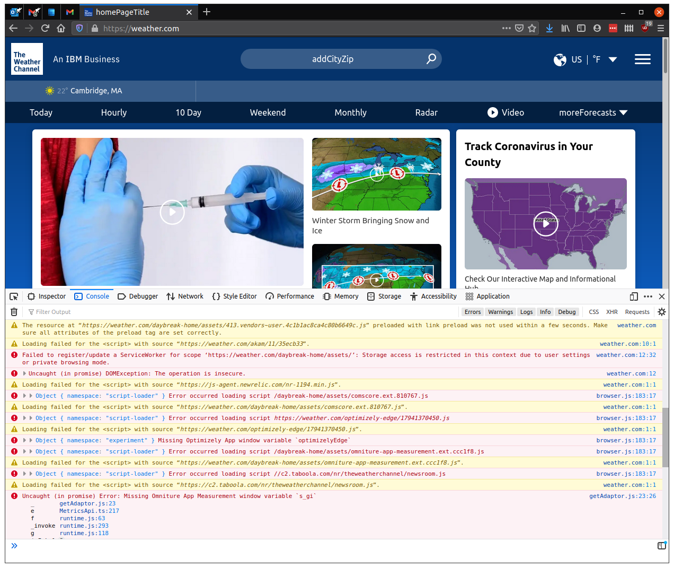Click the search magnifier icon on weather.com
Screen dimensions: 674x568
[431, 59]
